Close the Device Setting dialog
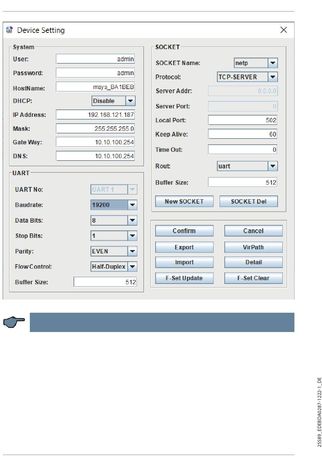This screenshot has height=475, width=322. [284, 30]
